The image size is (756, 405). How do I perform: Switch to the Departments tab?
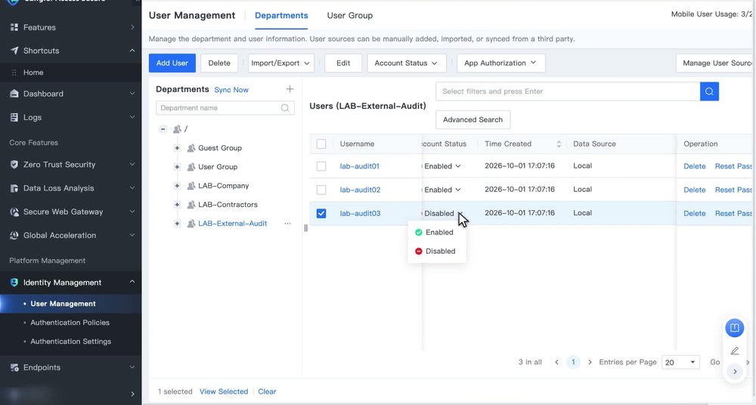[281, 15]
